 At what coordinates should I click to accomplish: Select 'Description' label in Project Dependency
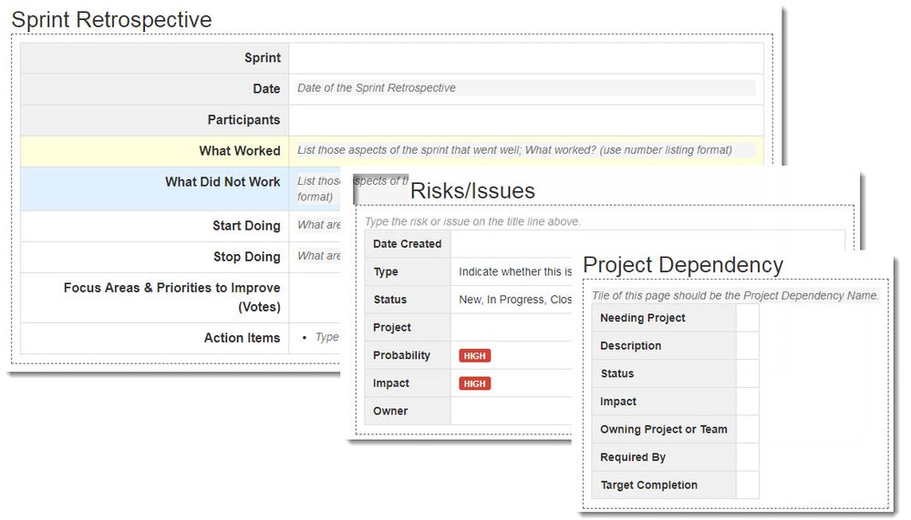[630, 346]
